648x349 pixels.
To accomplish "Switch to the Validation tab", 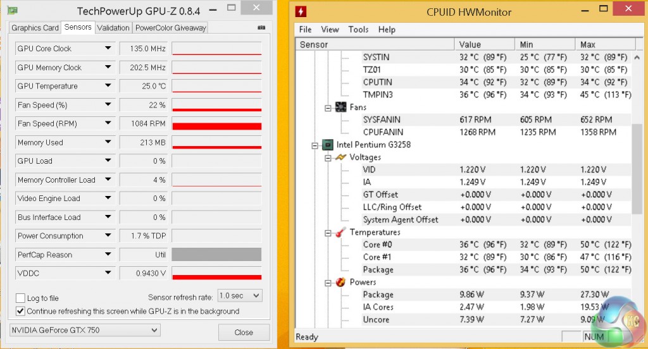I will click(113, 28).
